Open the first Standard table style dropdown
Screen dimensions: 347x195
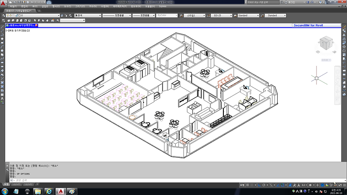248,16
